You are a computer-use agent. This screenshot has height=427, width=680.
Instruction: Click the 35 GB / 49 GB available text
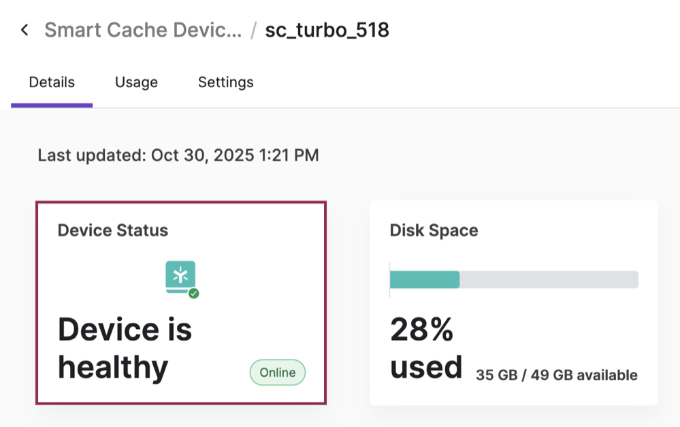coord(555,375)
